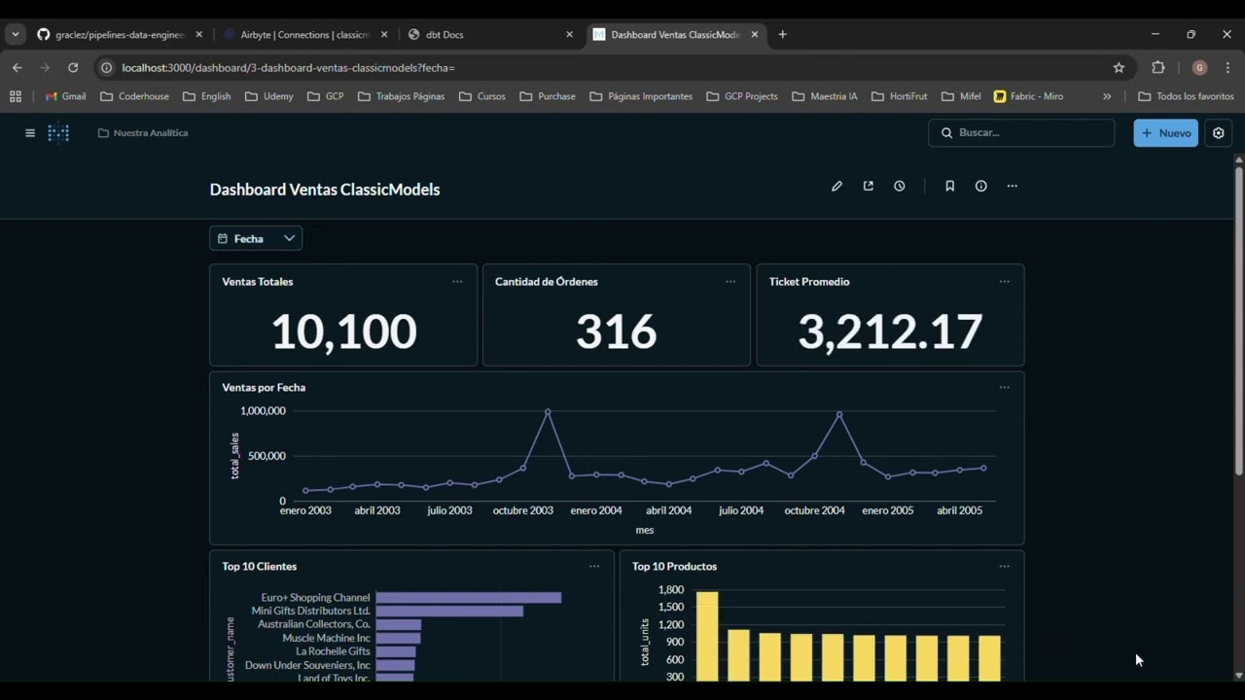
Task: Switch to the GitHub pipelines tab
Action: 120,34
